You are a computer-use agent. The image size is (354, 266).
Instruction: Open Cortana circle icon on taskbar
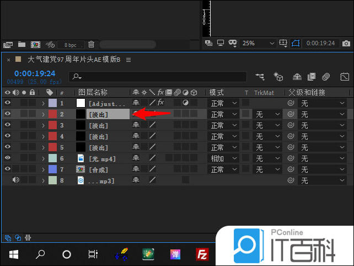[67, 254]
